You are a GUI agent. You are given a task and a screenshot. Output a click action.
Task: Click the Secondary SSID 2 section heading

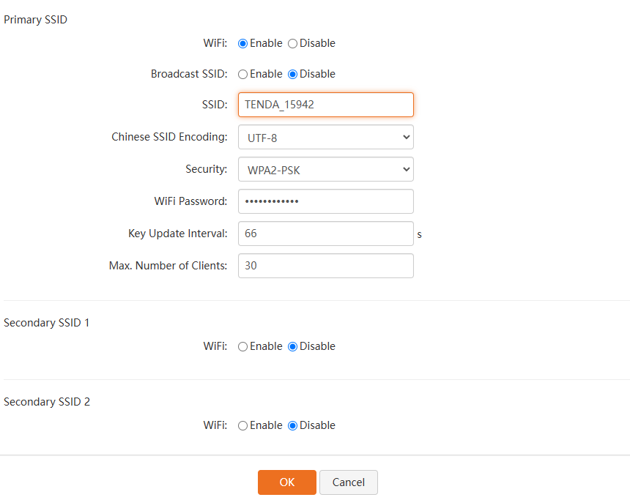tap(47, 402)
